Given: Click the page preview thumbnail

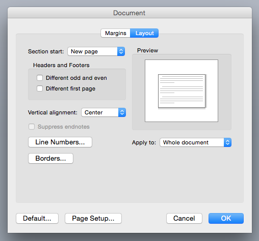Looking at the screenshot, I should [x=182, y=91].
